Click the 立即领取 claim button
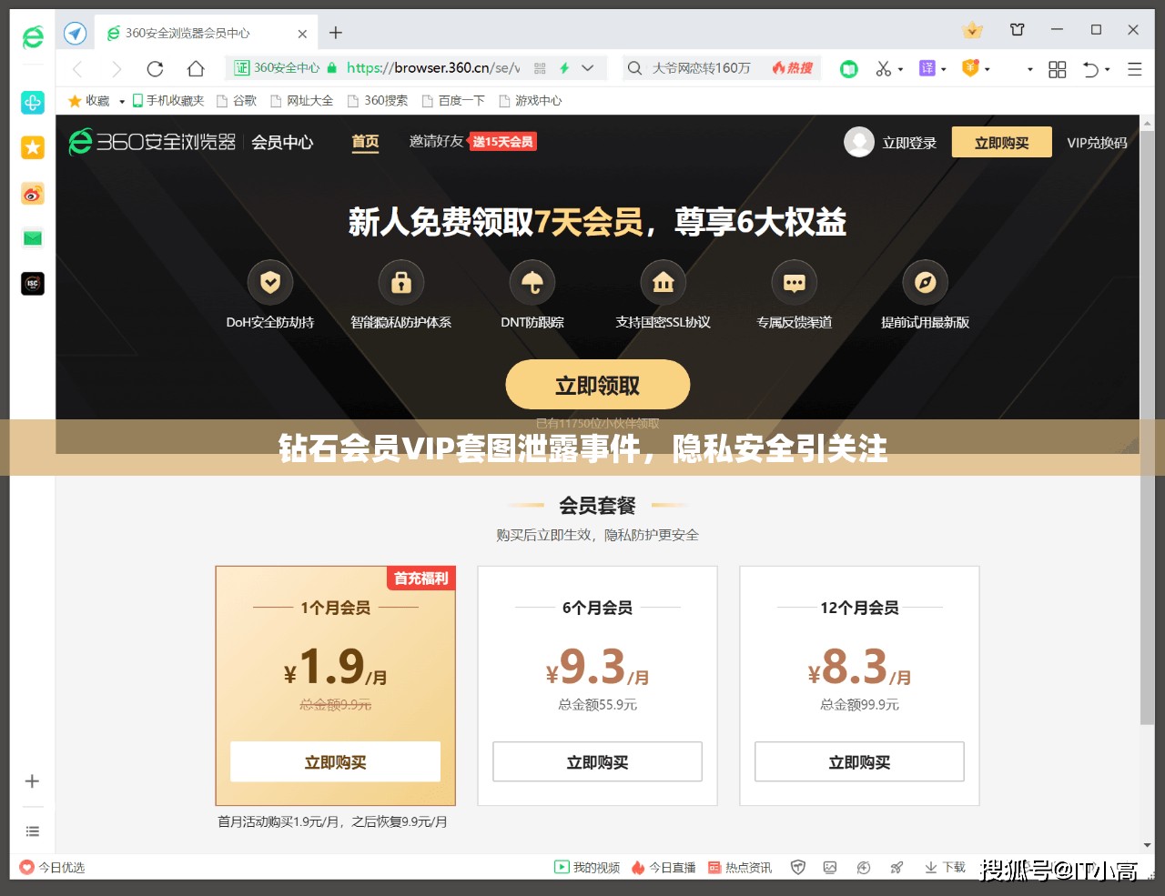 coord(598,385)
